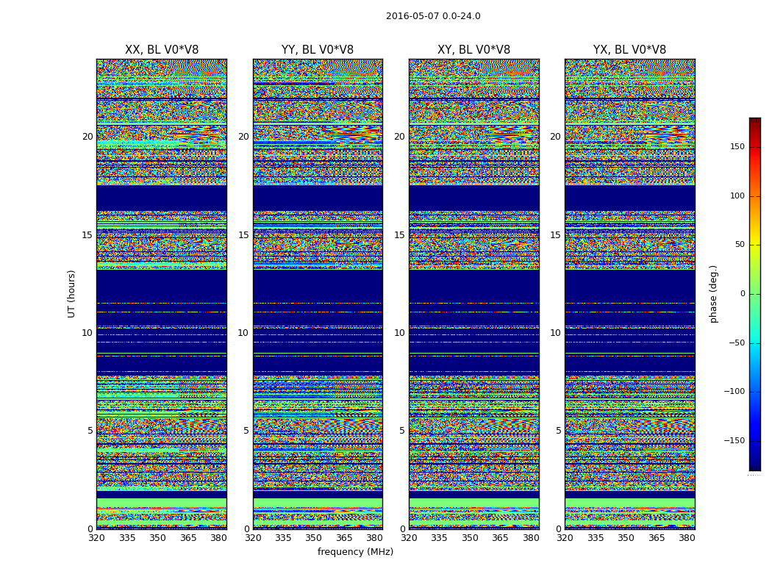Image resolution: width=772 pixels, height=588 pixels.
Task: Click the 365 frequency tick under YX plot
Action: [657, 538]
